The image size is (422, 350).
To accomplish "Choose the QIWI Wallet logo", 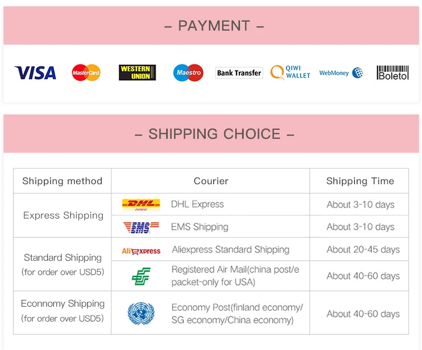I will point(291,72).
